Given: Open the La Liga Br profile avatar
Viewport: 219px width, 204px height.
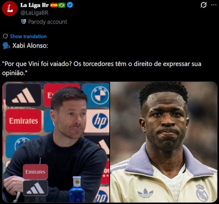Looking at the screenshot, I should pyautogui.click(x=10, y=9).
